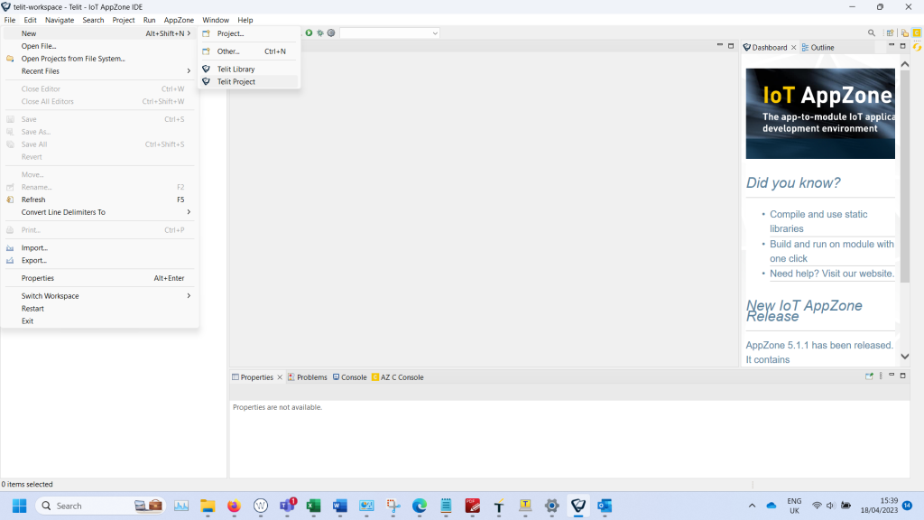Open Microsoft Teams from the taskbar
Screen dimensions: 924x520
287,506
